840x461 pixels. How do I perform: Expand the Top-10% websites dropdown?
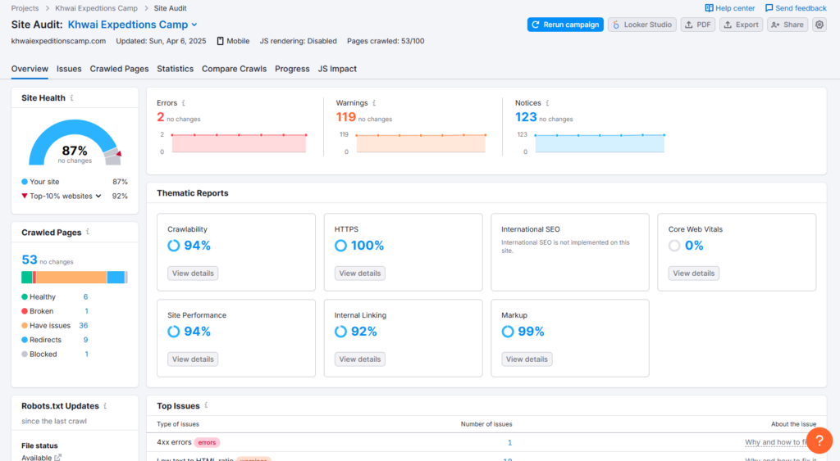click(x=98, y=197)
